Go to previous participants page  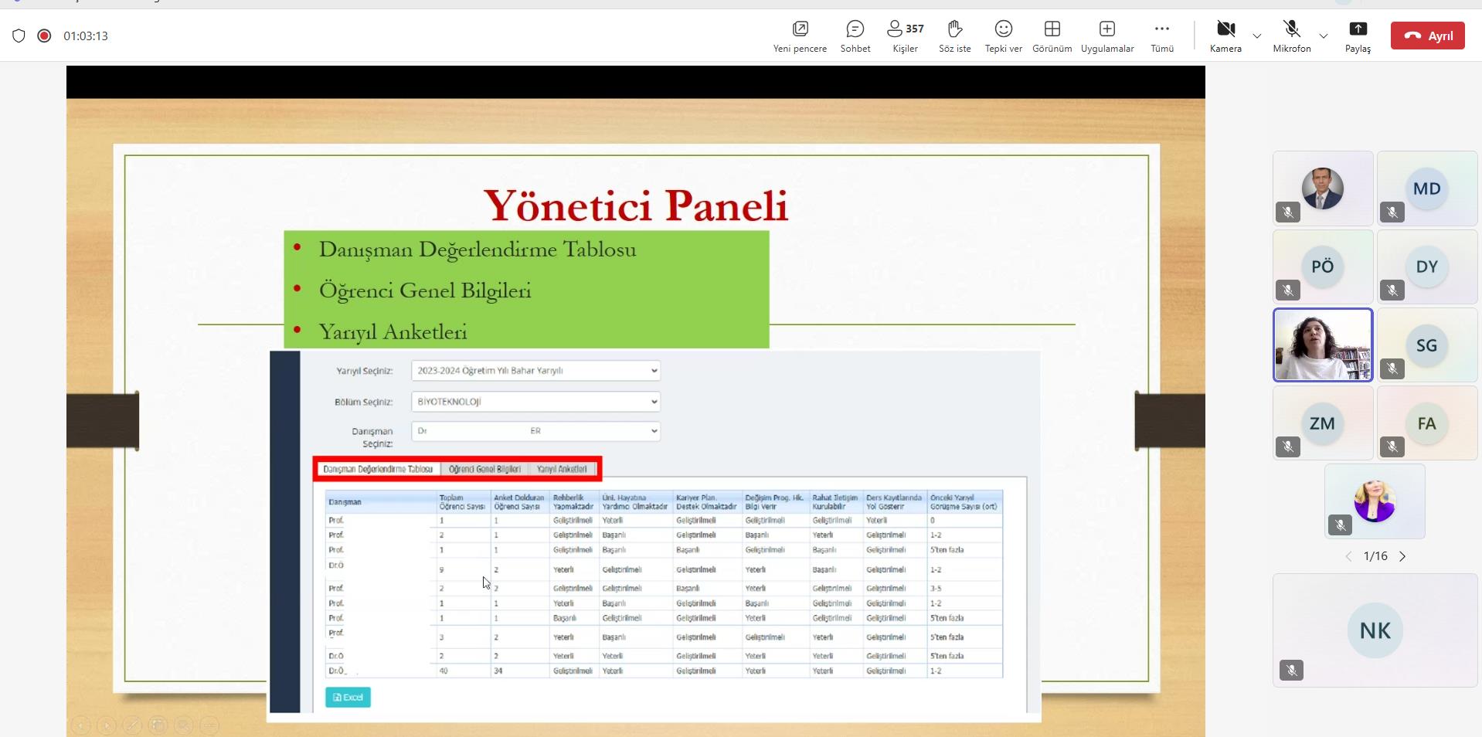1348,556
